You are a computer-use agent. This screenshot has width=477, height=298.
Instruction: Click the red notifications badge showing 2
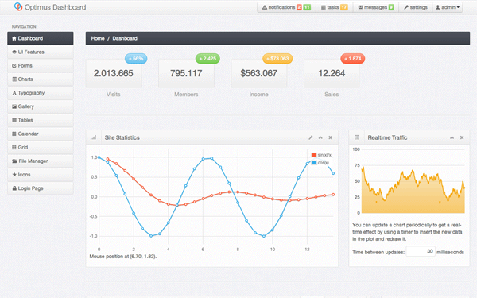pos(299,7)
